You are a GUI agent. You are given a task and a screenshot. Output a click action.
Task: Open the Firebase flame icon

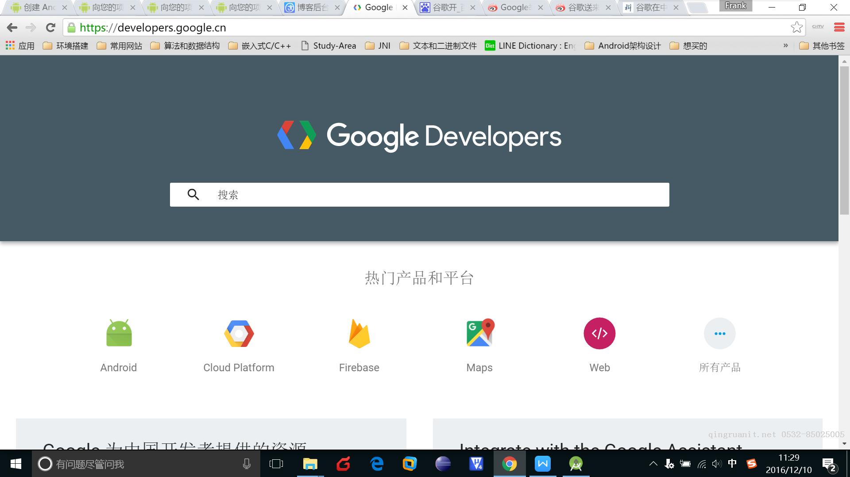[359, 334]
